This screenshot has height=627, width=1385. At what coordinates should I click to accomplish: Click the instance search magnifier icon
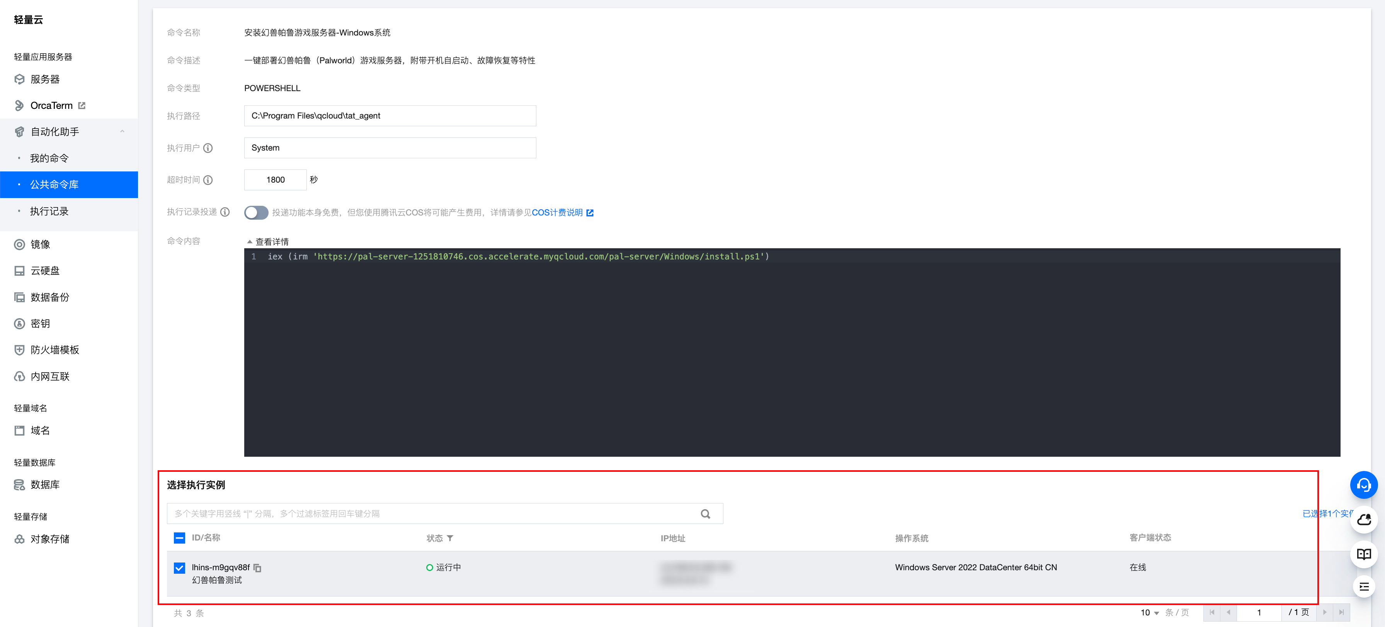[705, 514]
